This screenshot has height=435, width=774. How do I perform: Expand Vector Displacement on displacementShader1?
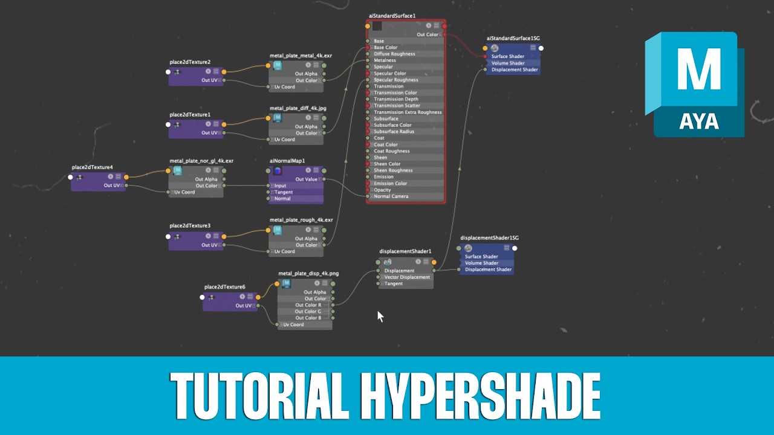point(382,277)
